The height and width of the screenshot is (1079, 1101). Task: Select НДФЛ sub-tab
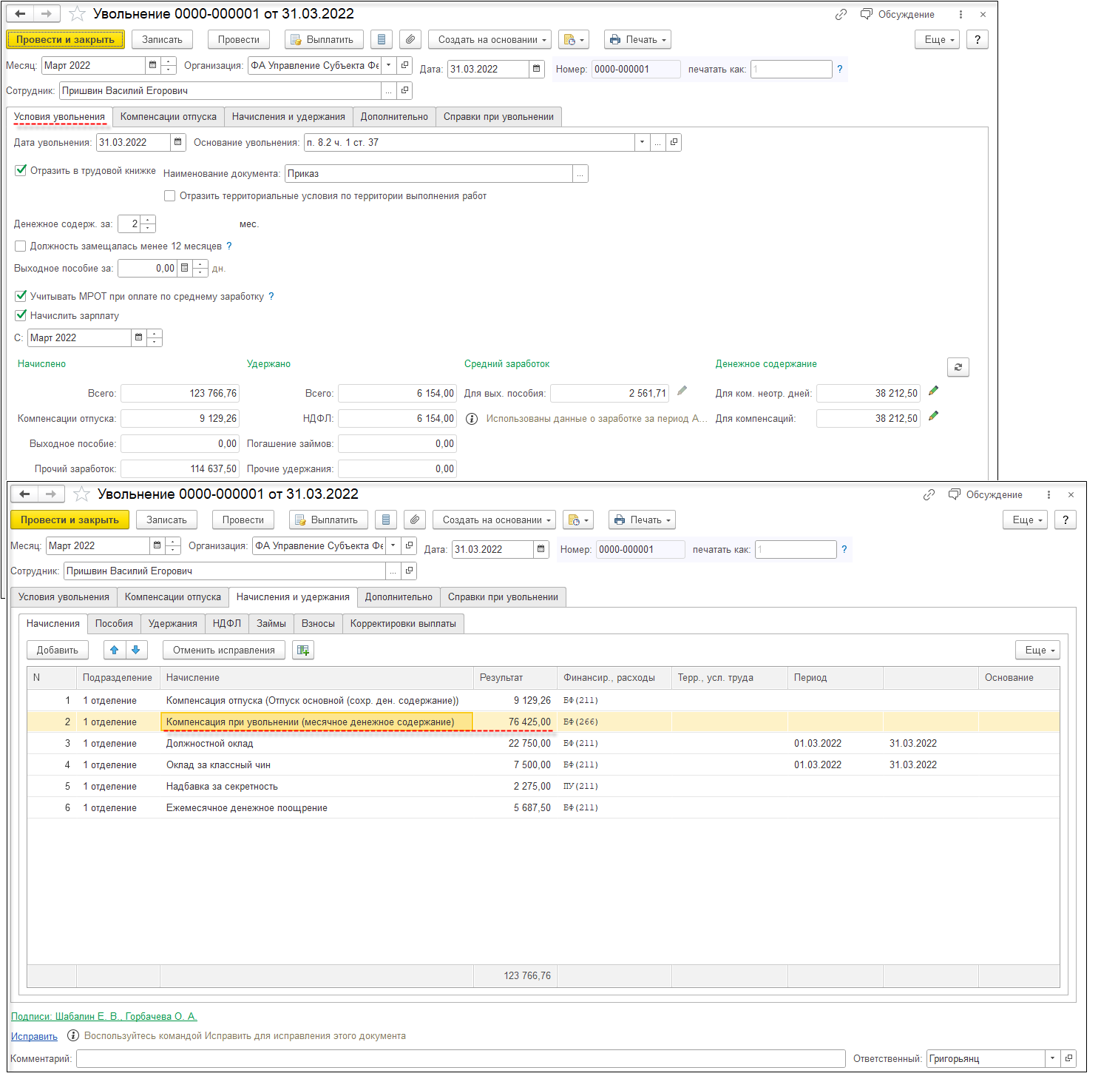click(227, 623)
